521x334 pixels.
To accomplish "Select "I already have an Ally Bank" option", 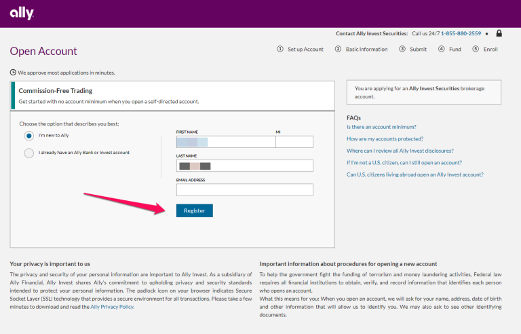I will click(28, 153).
